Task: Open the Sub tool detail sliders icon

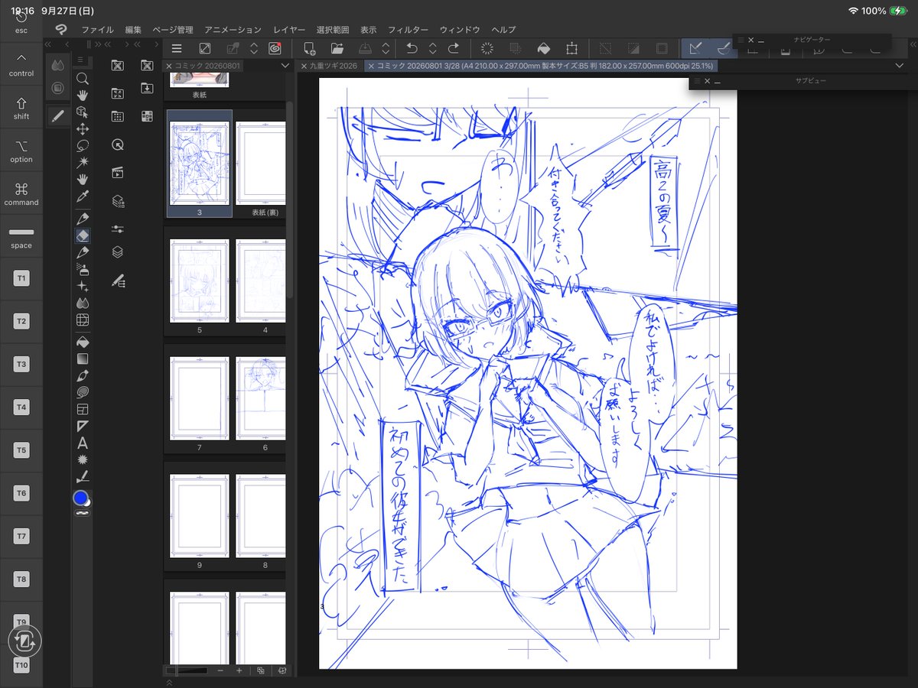Action: pyautogui.click(x=117, y=229)
